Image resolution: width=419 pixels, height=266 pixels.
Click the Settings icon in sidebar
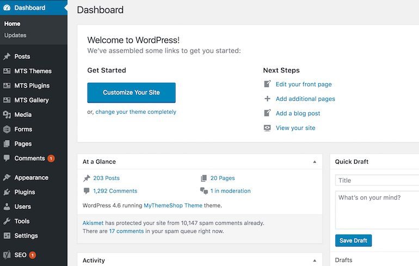[x=7, y=236]
